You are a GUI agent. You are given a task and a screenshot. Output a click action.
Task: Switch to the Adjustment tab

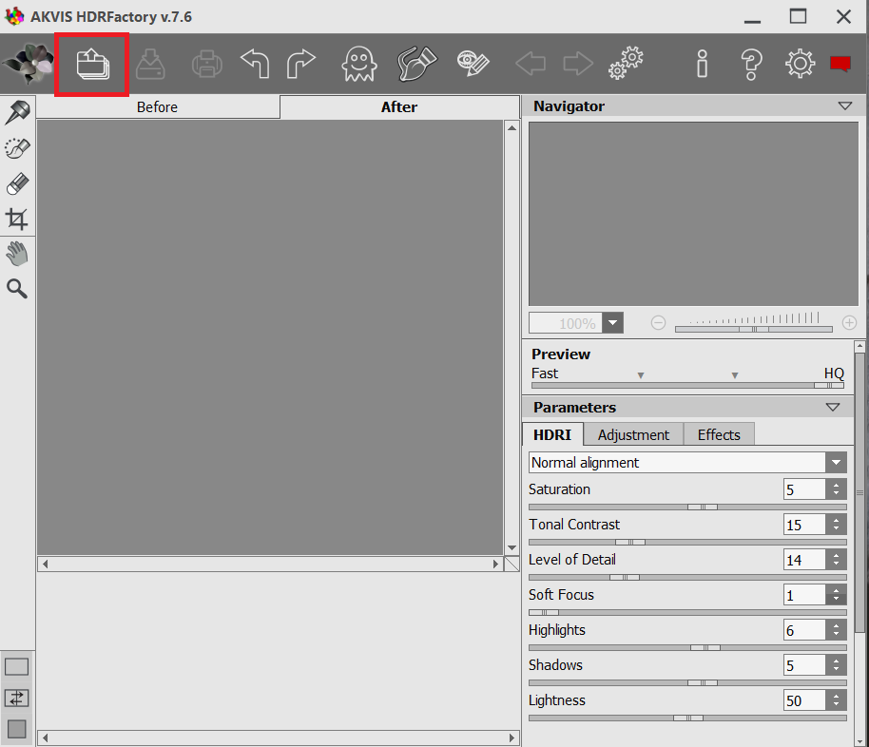coord(633,434)
